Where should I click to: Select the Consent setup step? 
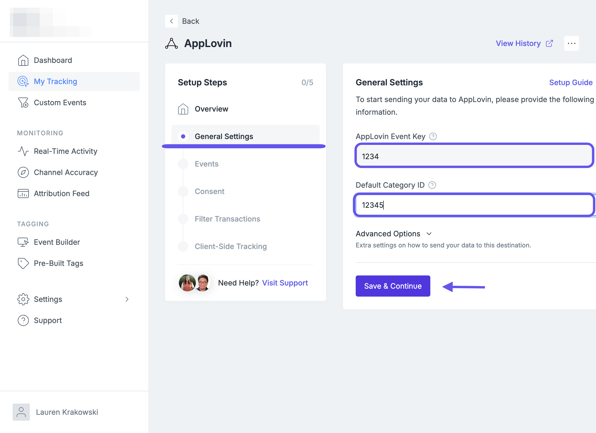[x=246, y=191]
